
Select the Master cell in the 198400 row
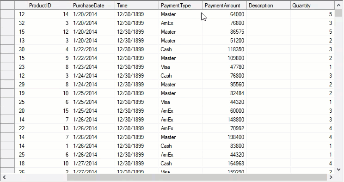point(181,137)
